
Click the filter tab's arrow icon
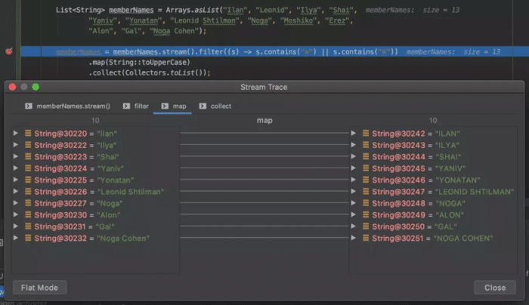pyautogui.click(x=126, y=106)
